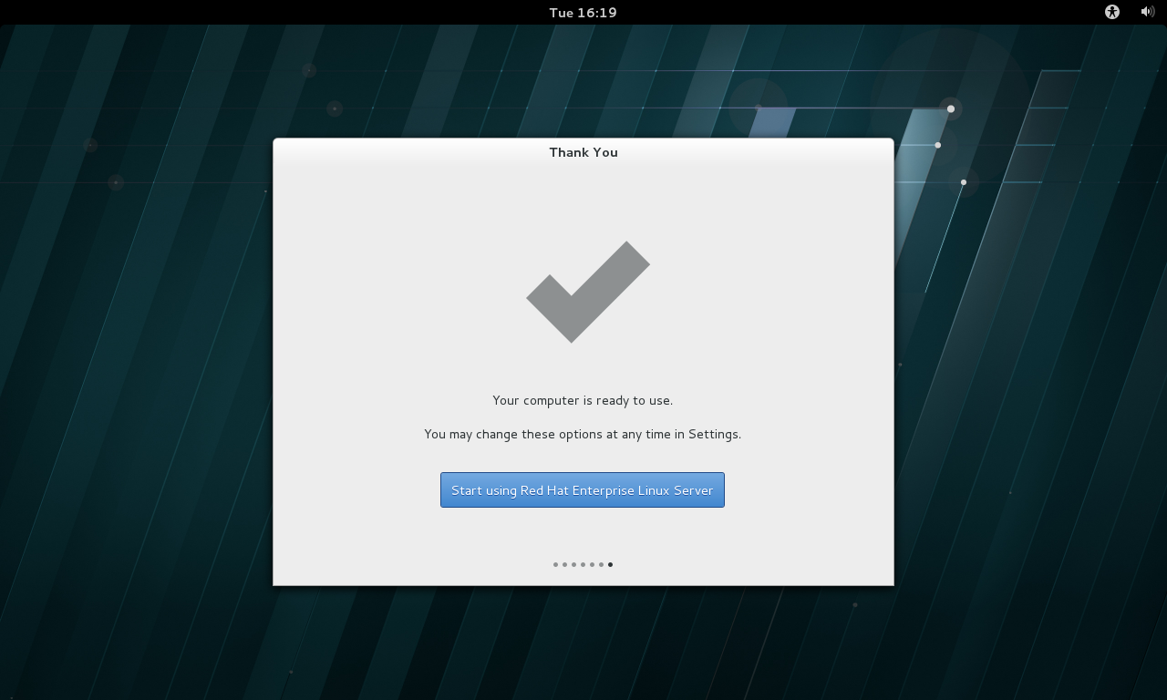
Task: Click the dark active last page dot
Action: [x=610, y=564]
